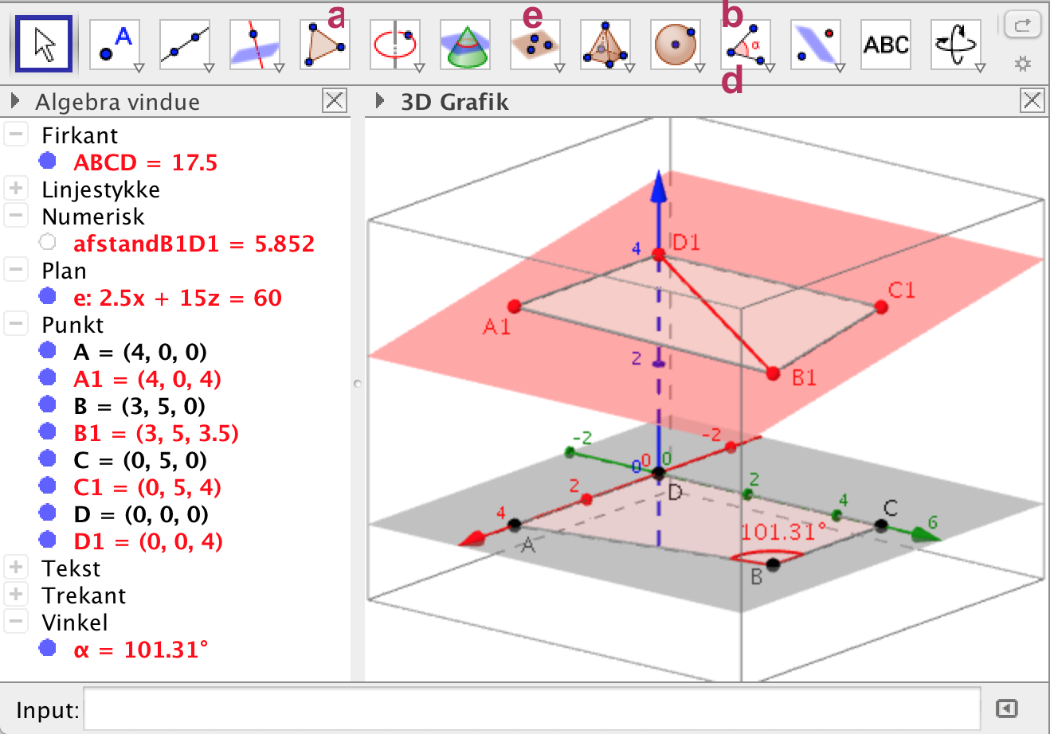Open the Algebra vindue style bar triangle
Viewport: 1050px width, 734px height.
point(14,101)
